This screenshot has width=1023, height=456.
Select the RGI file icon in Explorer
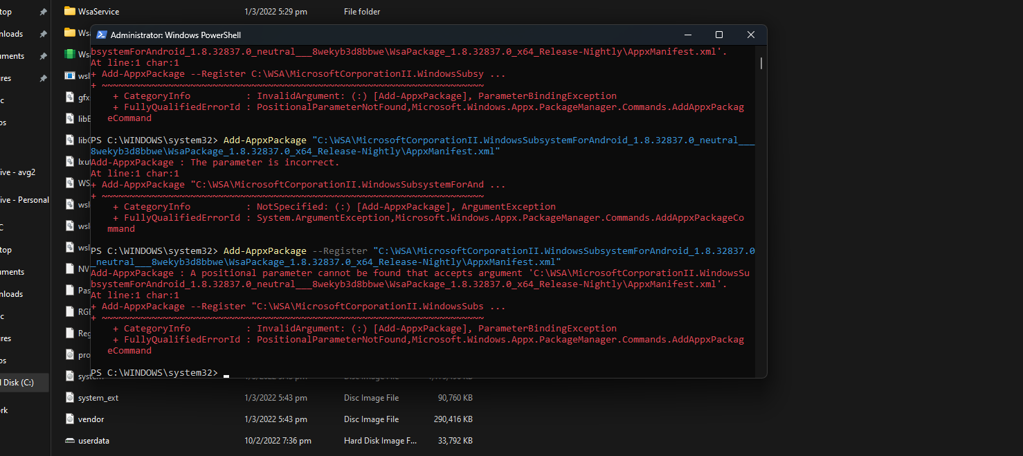click(69, 311)
